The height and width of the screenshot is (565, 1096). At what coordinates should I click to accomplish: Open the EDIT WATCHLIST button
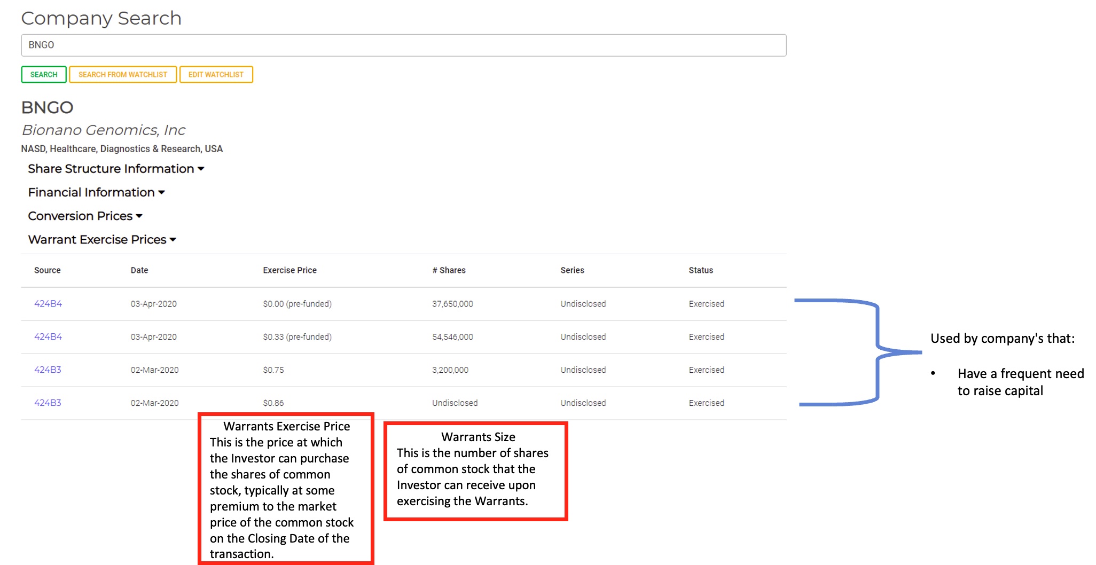tap(216, 75)
